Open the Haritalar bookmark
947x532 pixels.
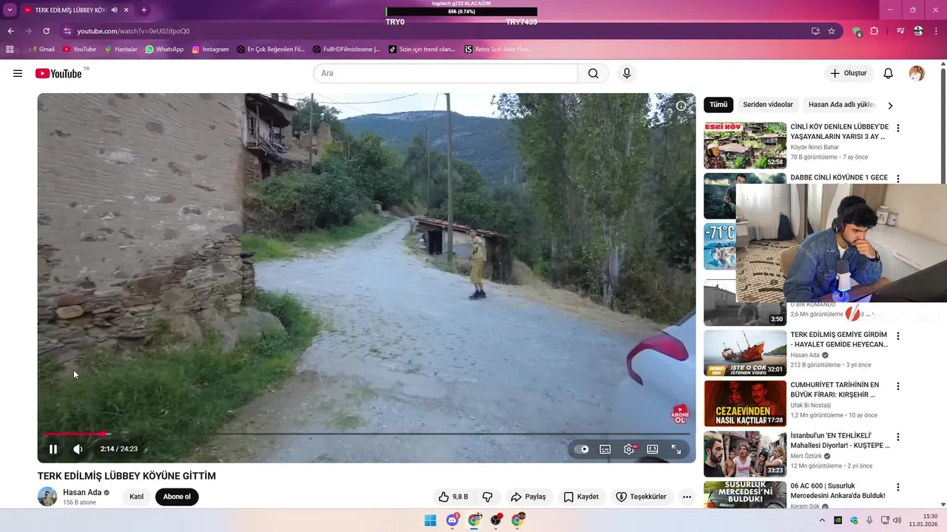121,50
